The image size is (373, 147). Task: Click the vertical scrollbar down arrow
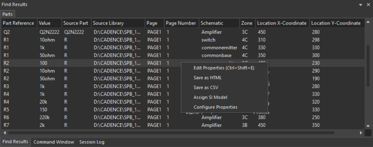[367, 125]
